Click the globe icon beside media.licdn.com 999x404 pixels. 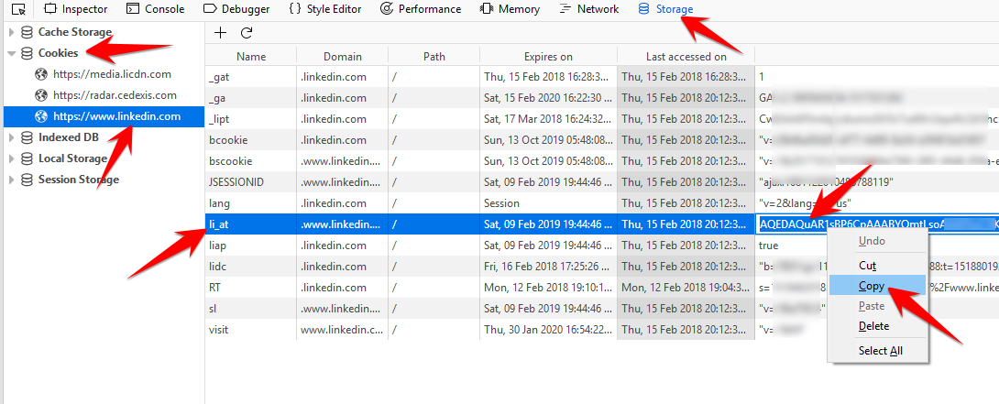[41, 74]
